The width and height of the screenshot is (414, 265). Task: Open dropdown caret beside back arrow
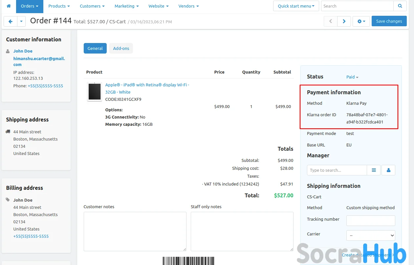(x=21, y=21)
